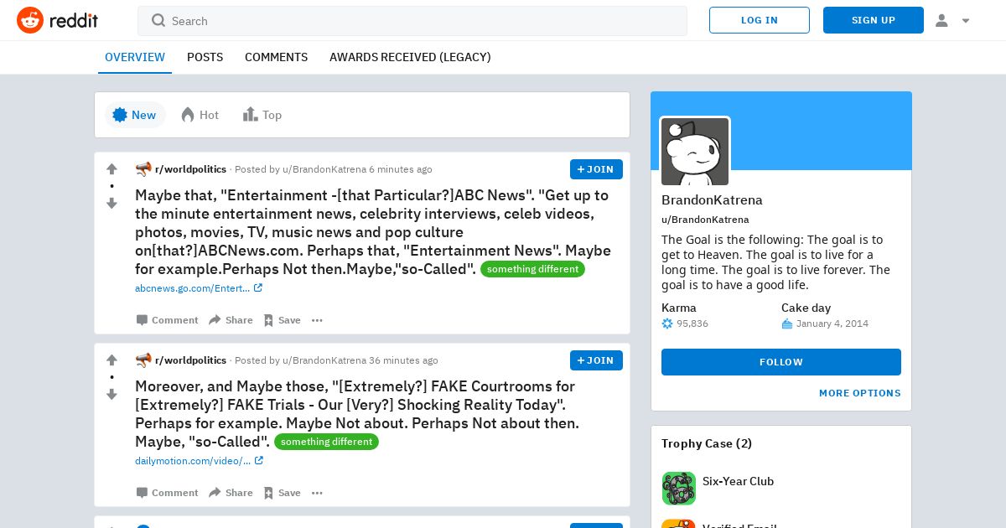Open the Entertainment ABC News post title
The width and height of the screenshot is (1006, 528).
[x=373, y=232]
